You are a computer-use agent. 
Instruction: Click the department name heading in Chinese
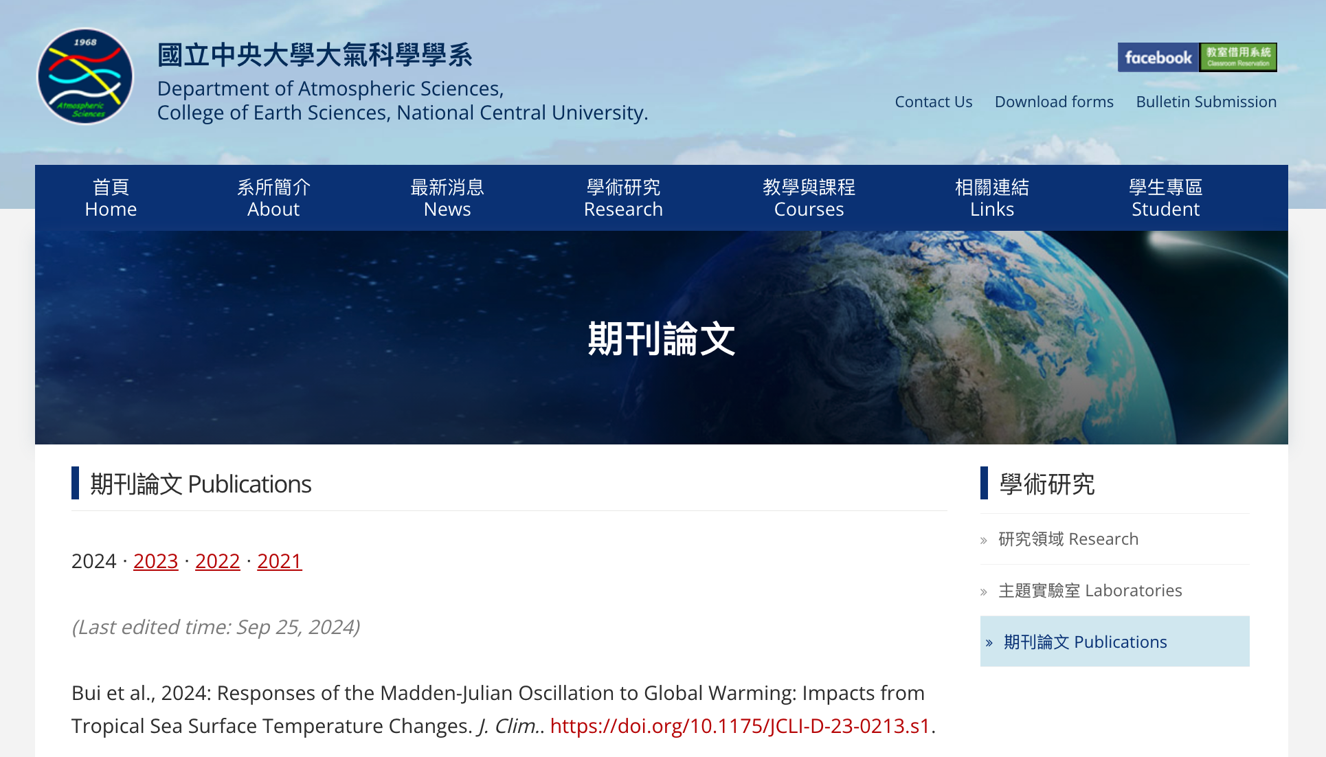click(315, 55)
